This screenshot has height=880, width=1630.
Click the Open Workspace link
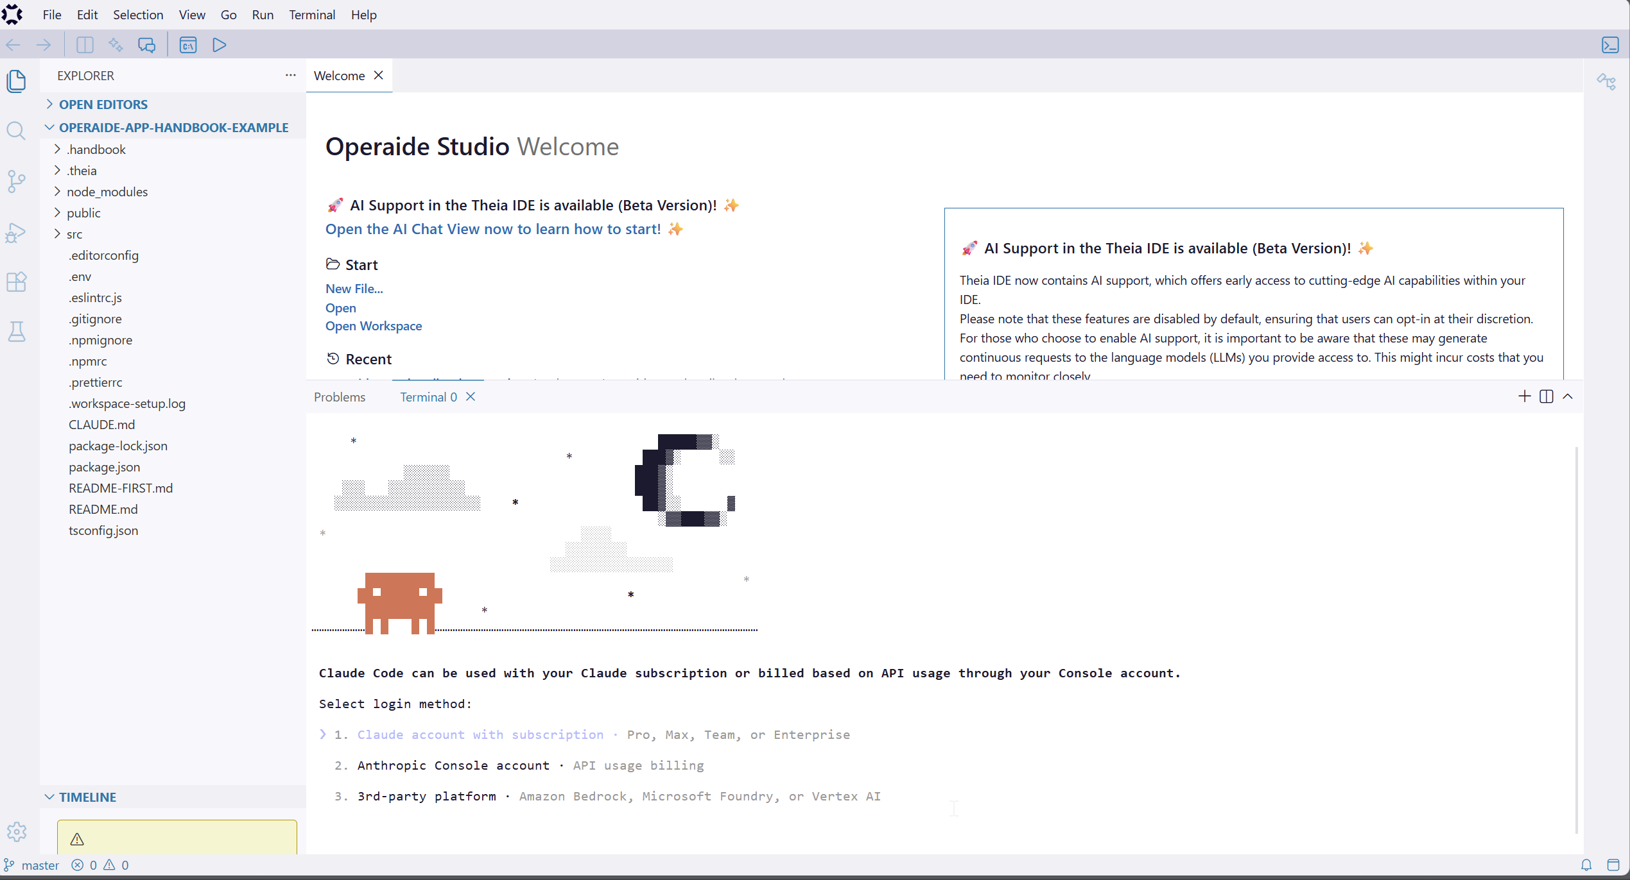click(374, 326)
